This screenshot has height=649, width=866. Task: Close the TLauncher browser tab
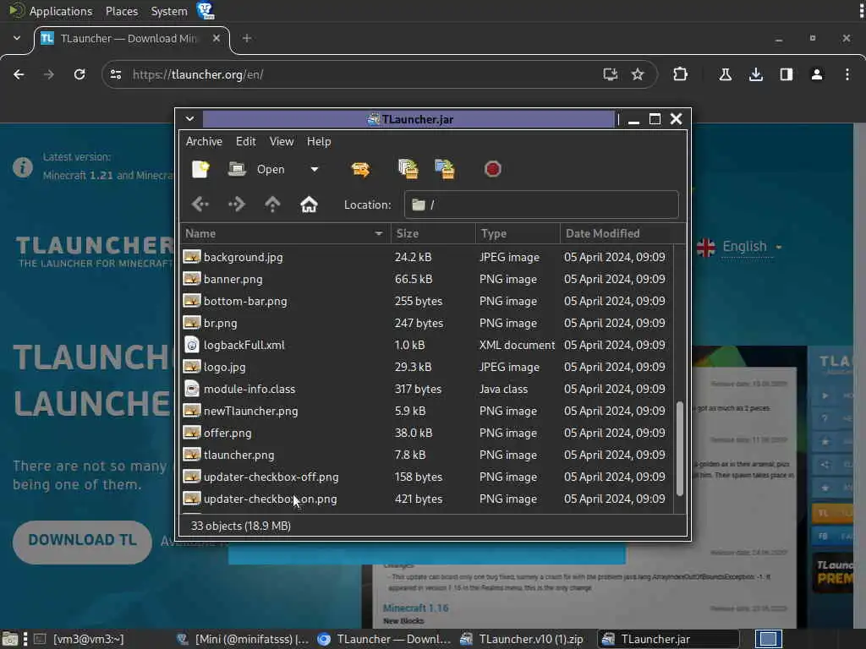pyautogui.click(x=216, y=38)
